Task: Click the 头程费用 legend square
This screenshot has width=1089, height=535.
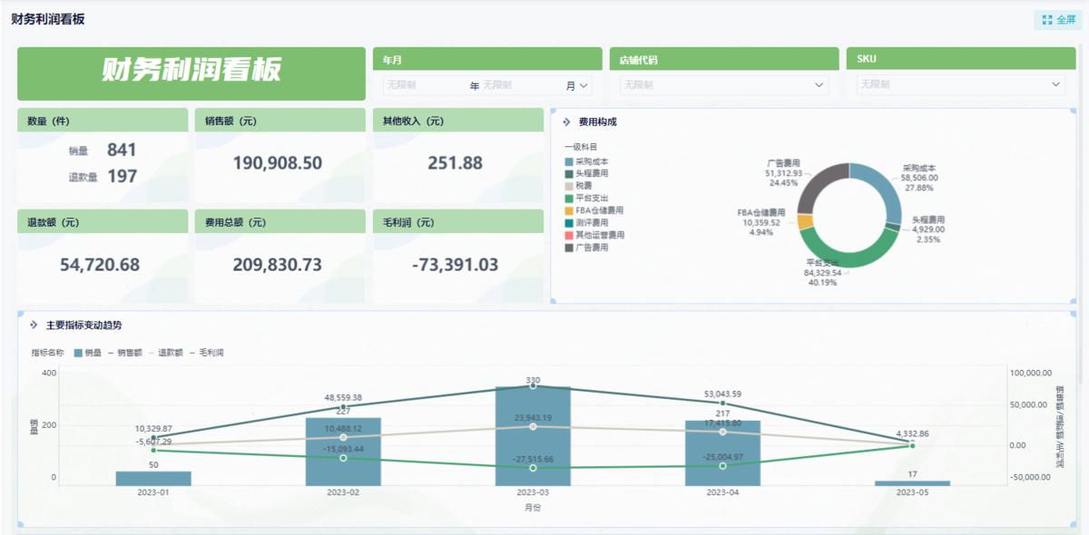Action: point(569,173)
